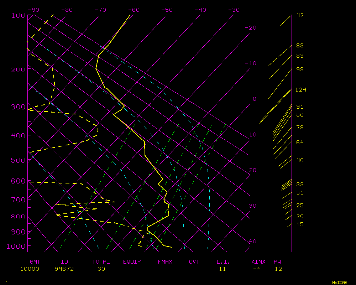Click the EQUIP header label

point(132,262)
